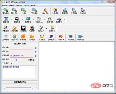Expand the dropdown arrow beside 相关工具
The image size is (116, 94).
[47, 29]
